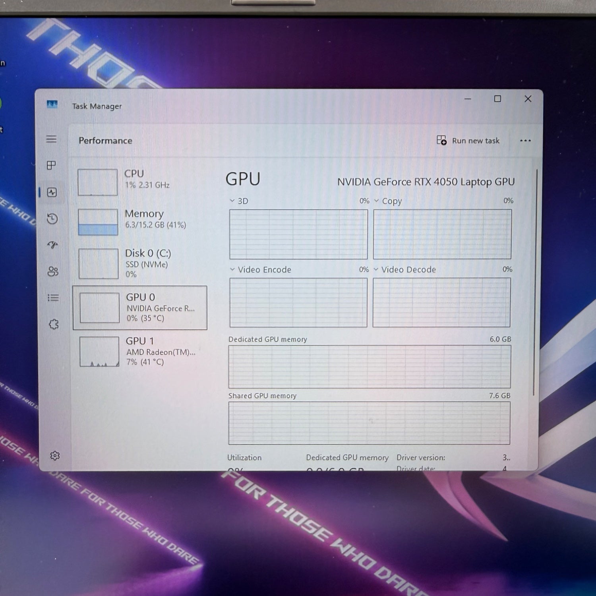Select the GPU 1 AMD Radeon entry
596x596 pixels.
[140, 351]
